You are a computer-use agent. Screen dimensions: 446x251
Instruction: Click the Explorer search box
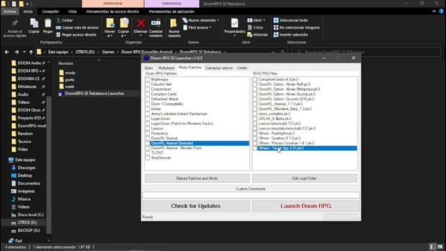coord(367,52)
